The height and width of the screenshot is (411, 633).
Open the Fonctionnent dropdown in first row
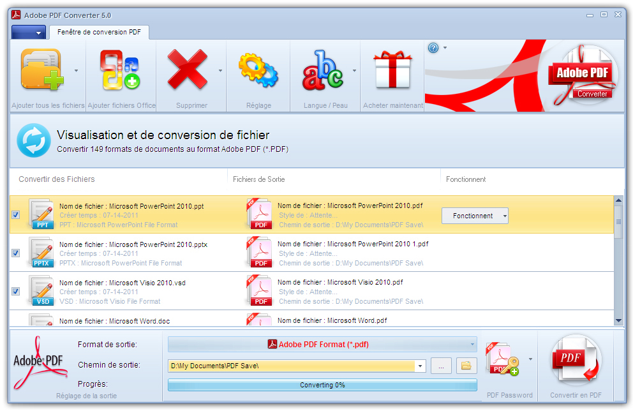point(475,216)
